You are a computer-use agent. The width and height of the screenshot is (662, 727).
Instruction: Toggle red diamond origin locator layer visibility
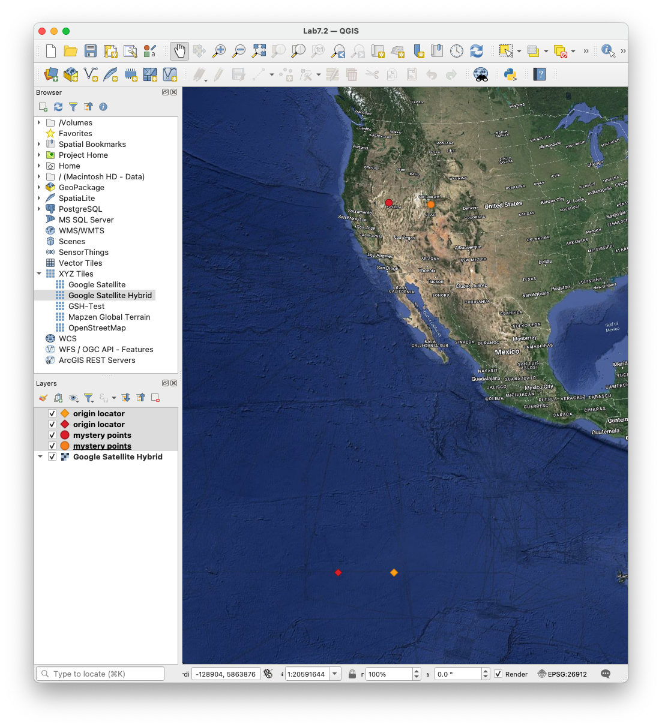[x=52, y=424]
